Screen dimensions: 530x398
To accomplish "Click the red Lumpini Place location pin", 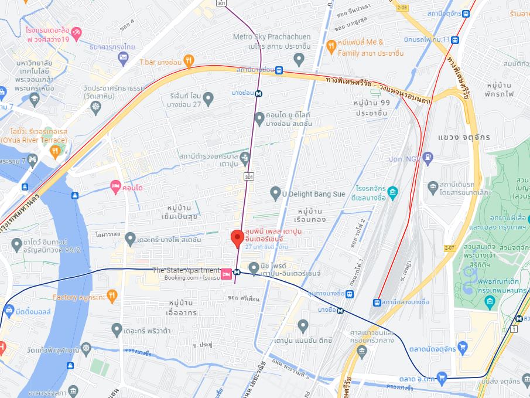I will coord(237,238).
